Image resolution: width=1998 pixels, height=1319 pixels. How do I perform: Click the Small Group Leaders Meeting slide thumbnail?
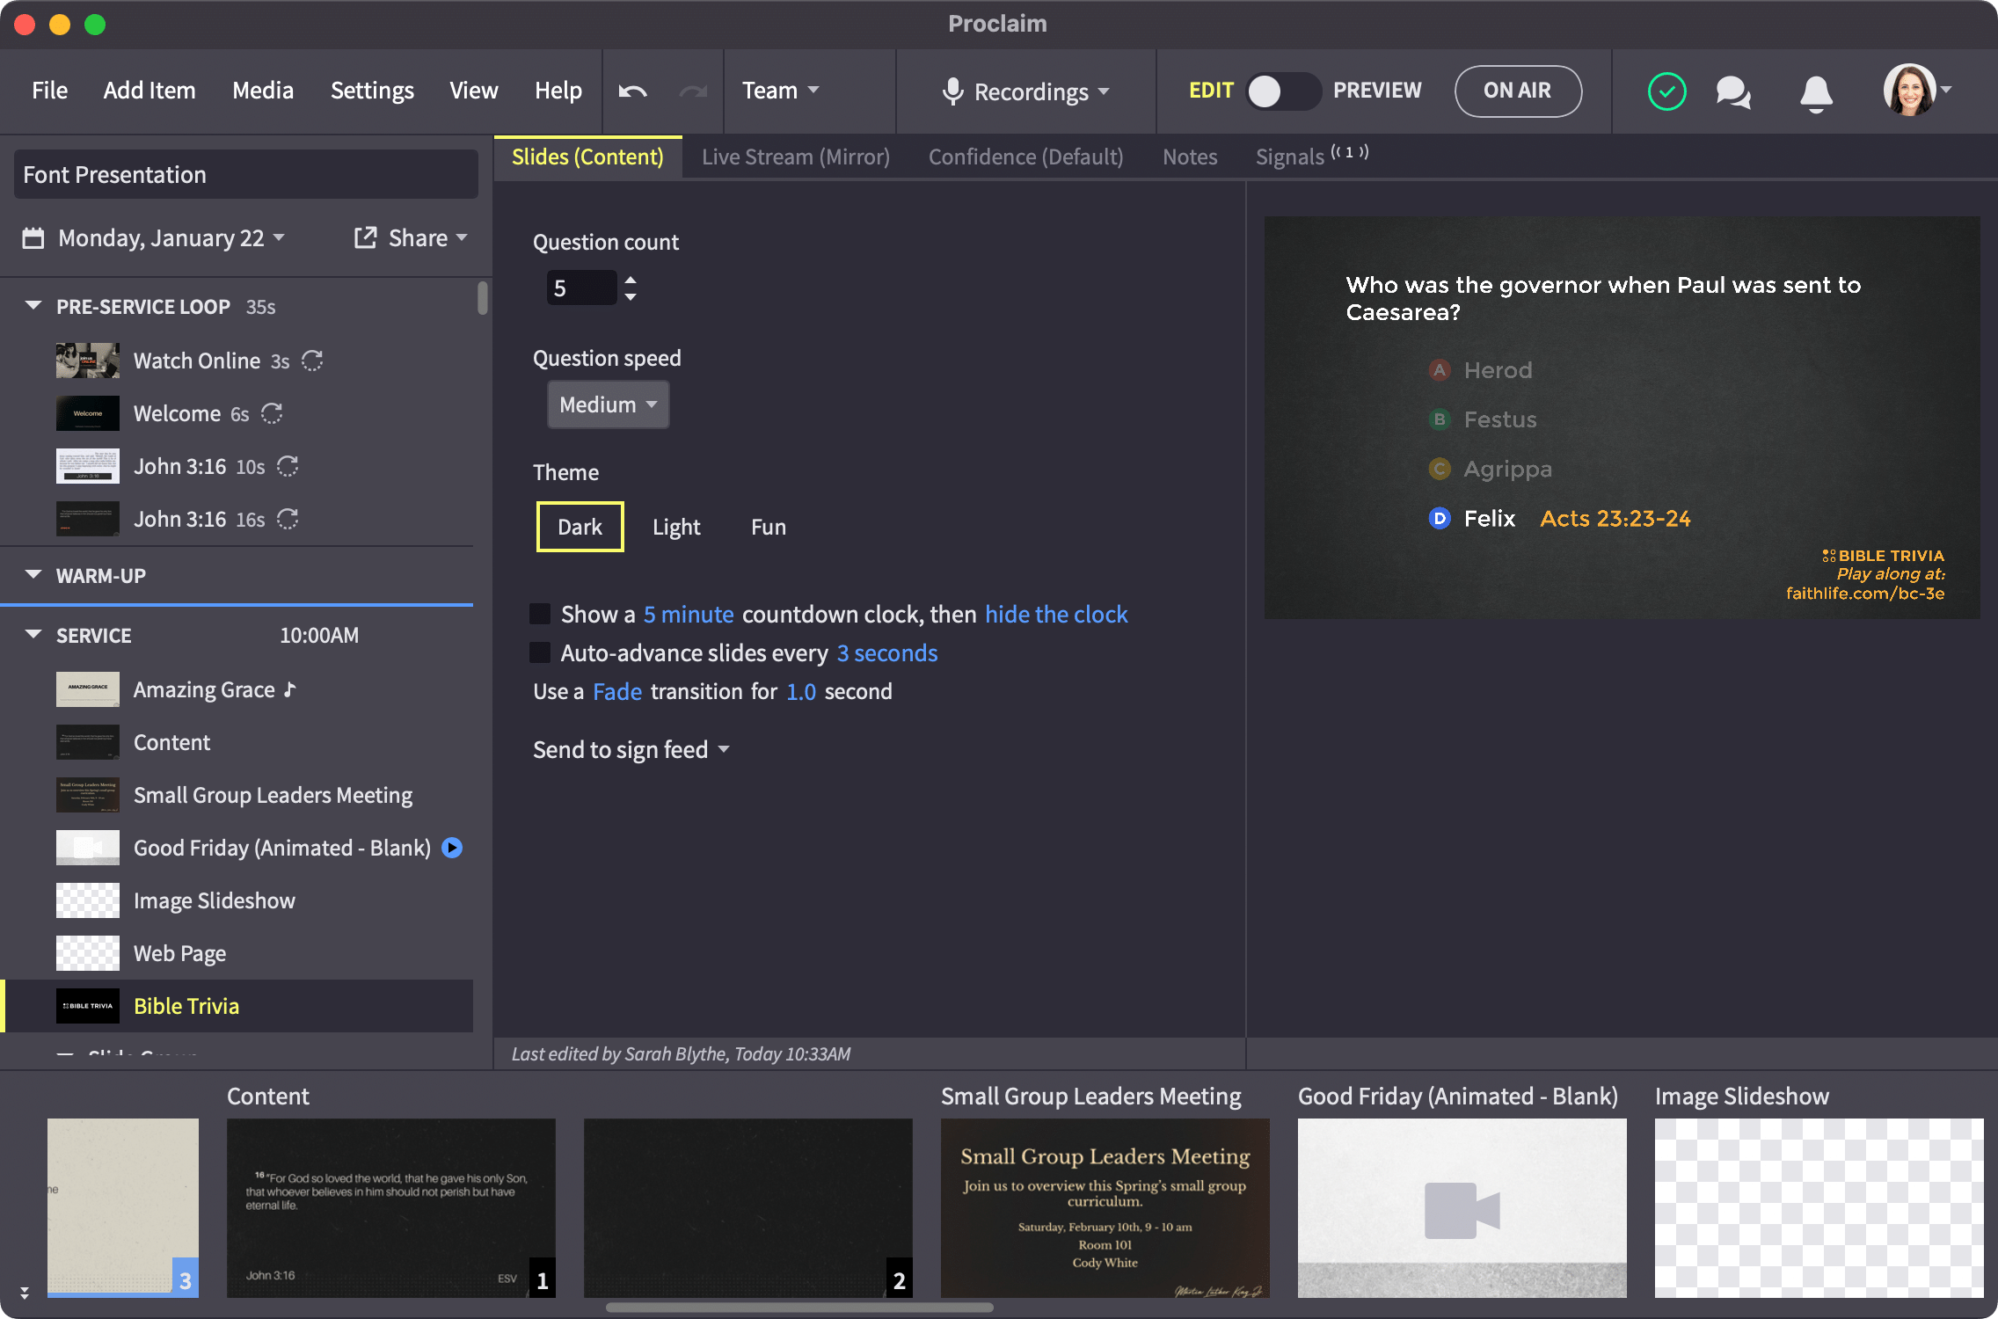pos(1105,1208)
